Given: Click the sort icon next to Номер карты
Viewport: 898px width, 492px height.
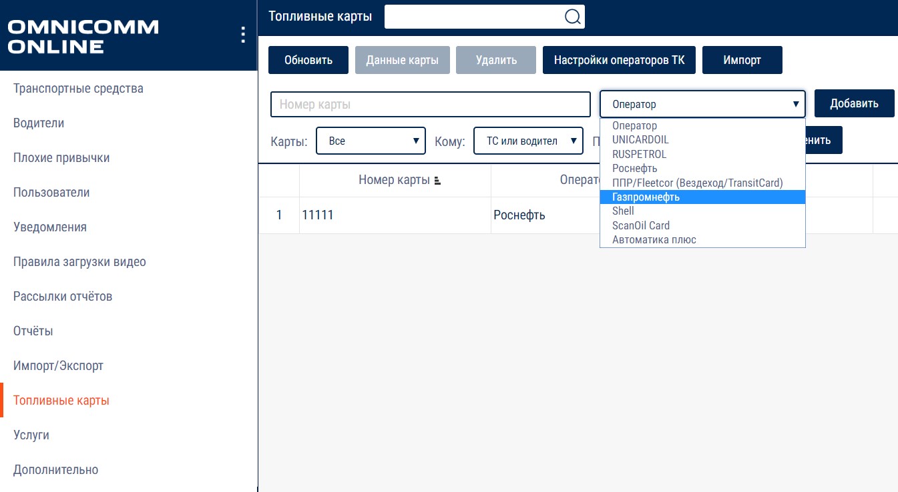Looking at the screenshot, I should 437,181.
